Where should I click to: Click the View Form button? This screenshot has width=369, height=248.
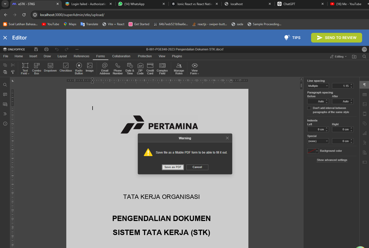pos(195,68)
